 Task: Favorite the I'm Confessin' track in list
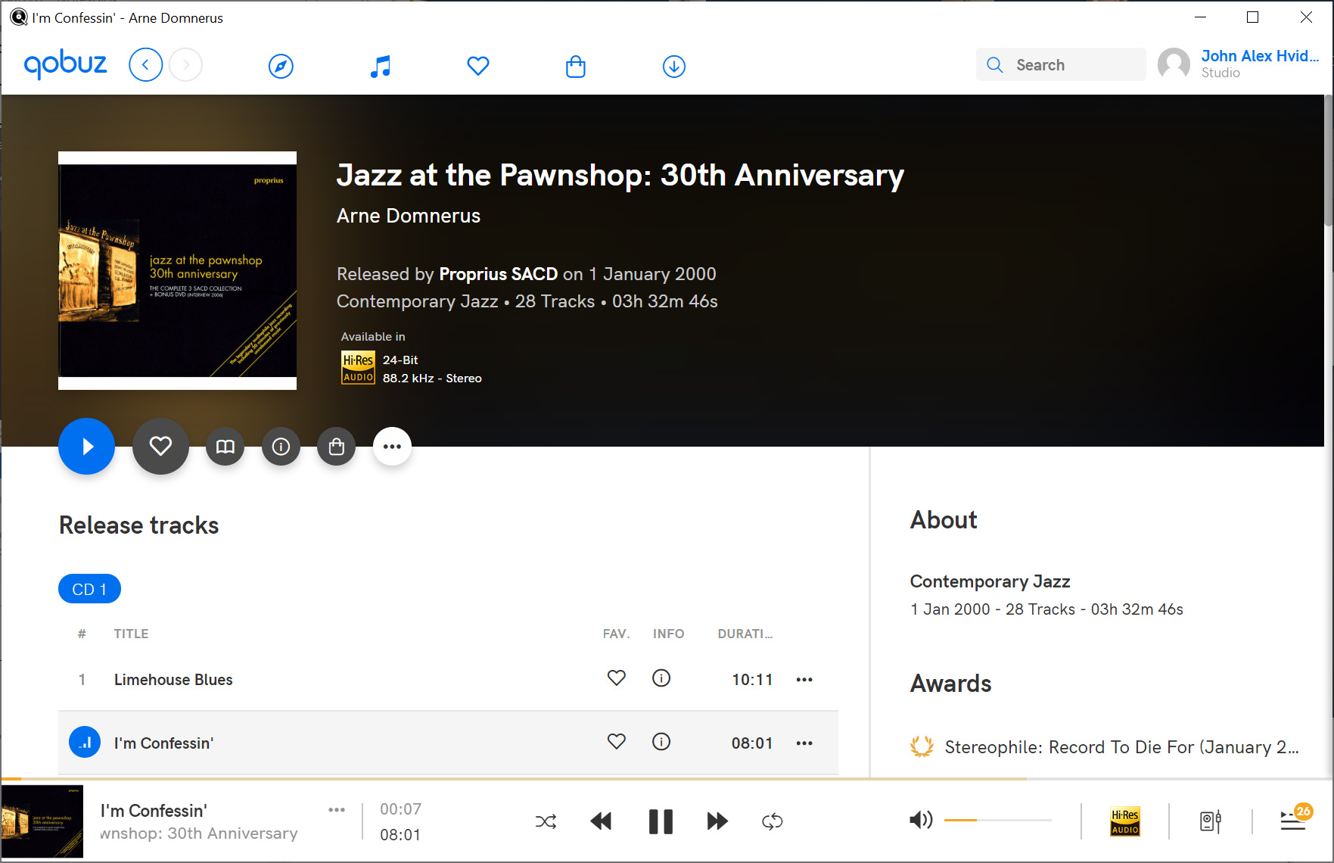click(617, 742)
